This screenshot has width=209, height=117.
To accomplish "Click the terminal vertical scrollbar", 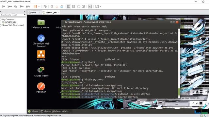I will [x=179, y=63].
